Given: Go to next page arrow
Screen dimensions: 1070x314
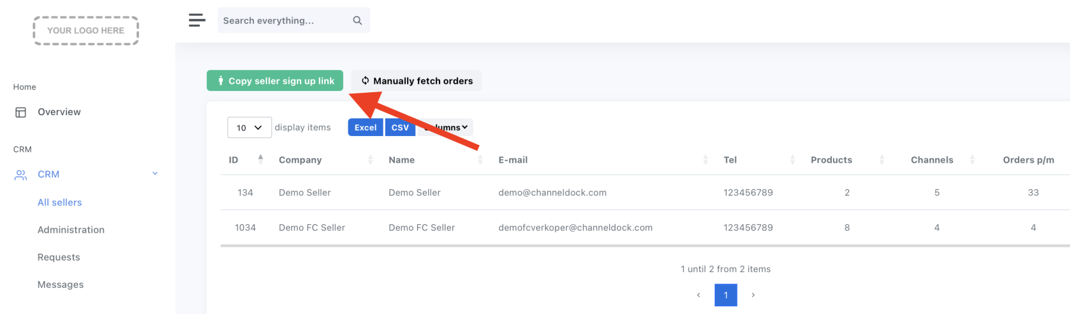Looking at the screenshot, I should [x=753, y=295].
